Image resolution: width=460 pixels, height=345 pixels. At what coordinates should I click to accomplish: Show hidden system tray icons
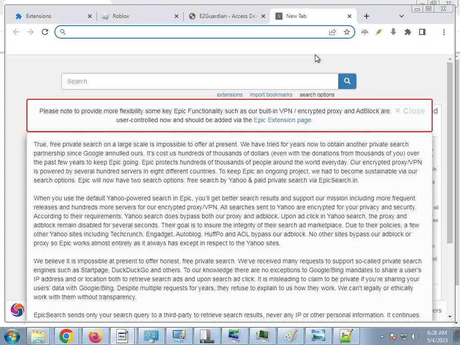coord(382,337)
